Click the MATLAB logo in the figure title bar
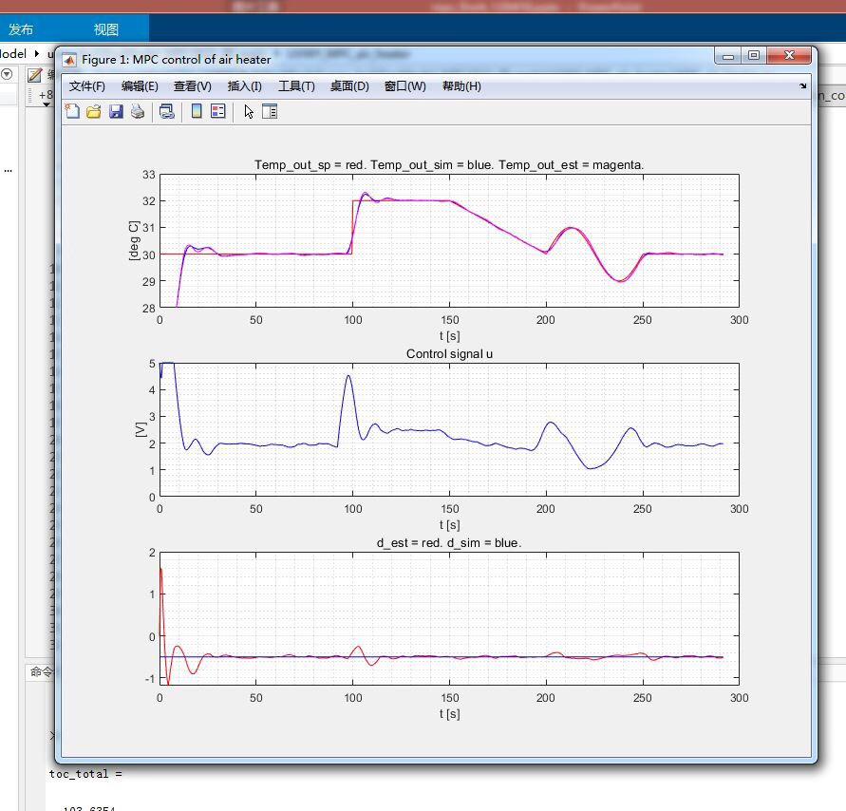846x811 pixels. pos(69,60)
